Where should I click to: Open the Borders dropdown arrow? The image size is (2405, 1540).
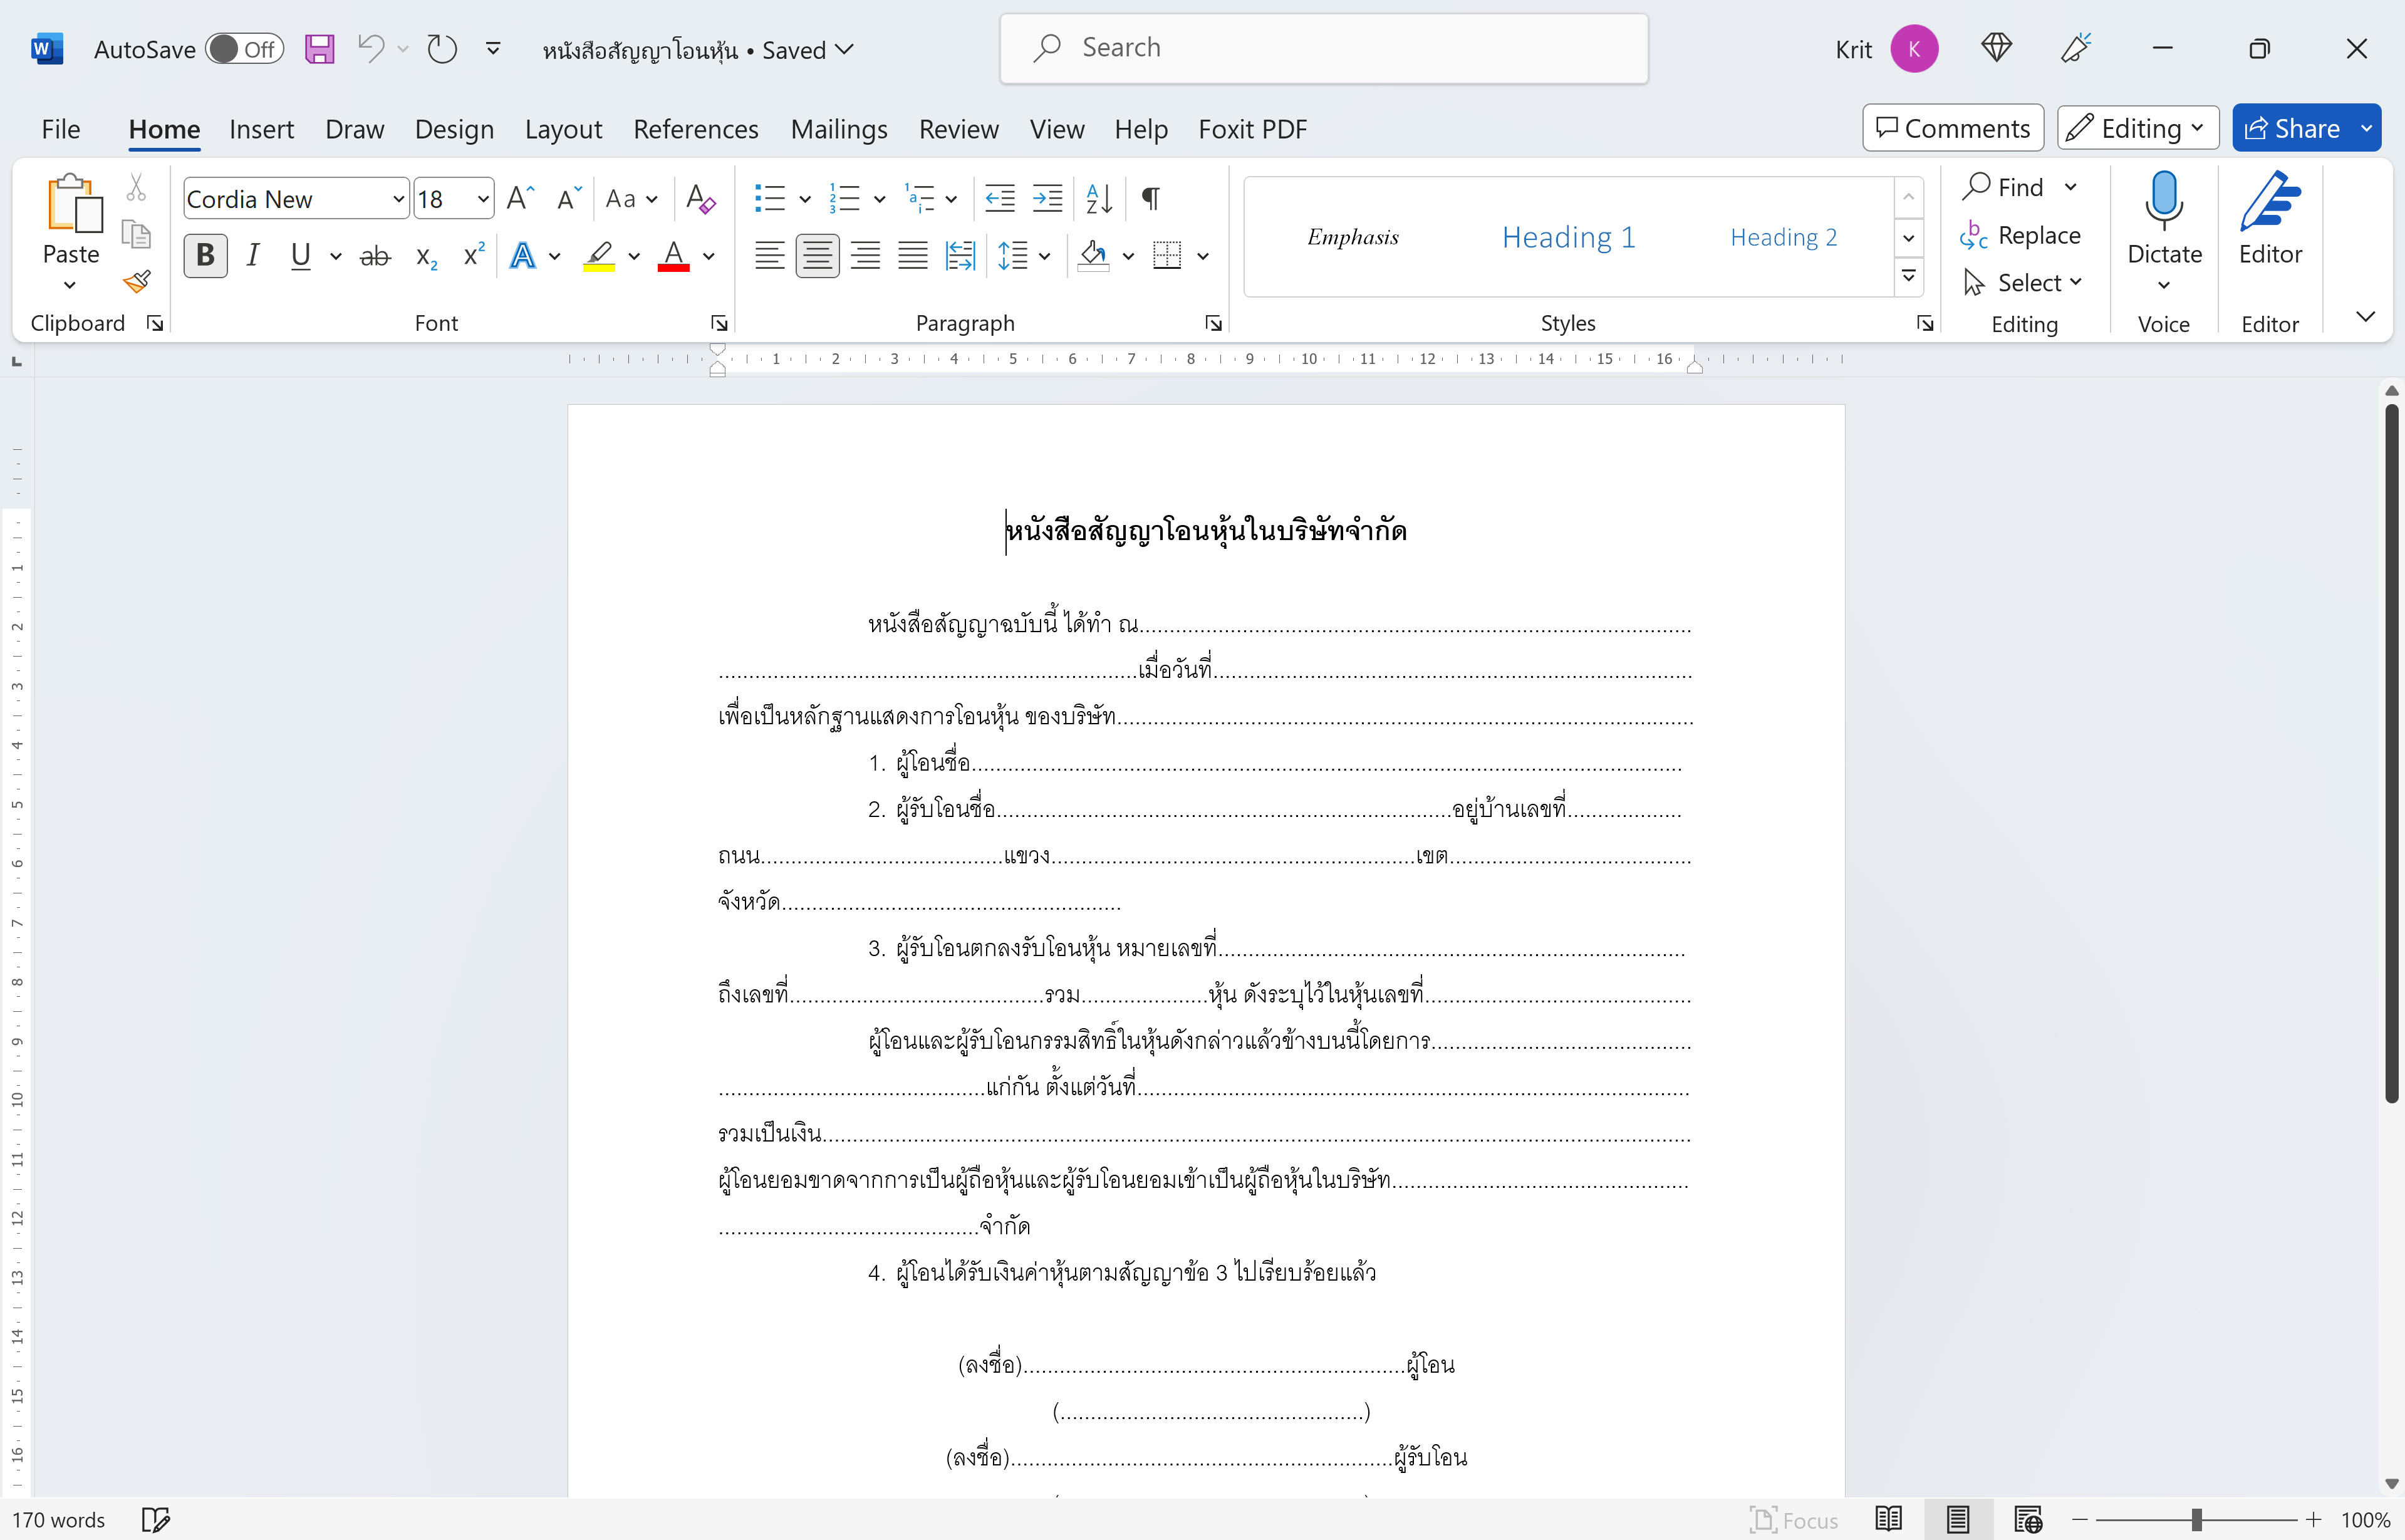click(x=1203, y=256)
